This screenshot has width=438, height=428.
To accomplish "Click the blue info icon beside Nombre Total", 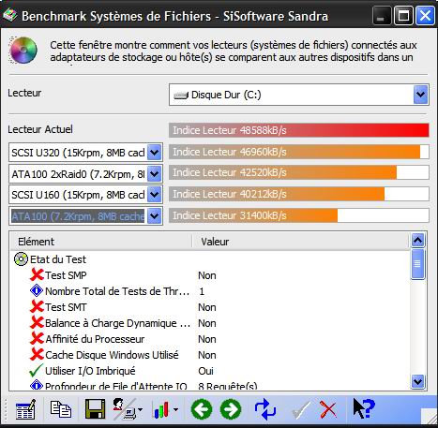I will (x=37, y=291).
